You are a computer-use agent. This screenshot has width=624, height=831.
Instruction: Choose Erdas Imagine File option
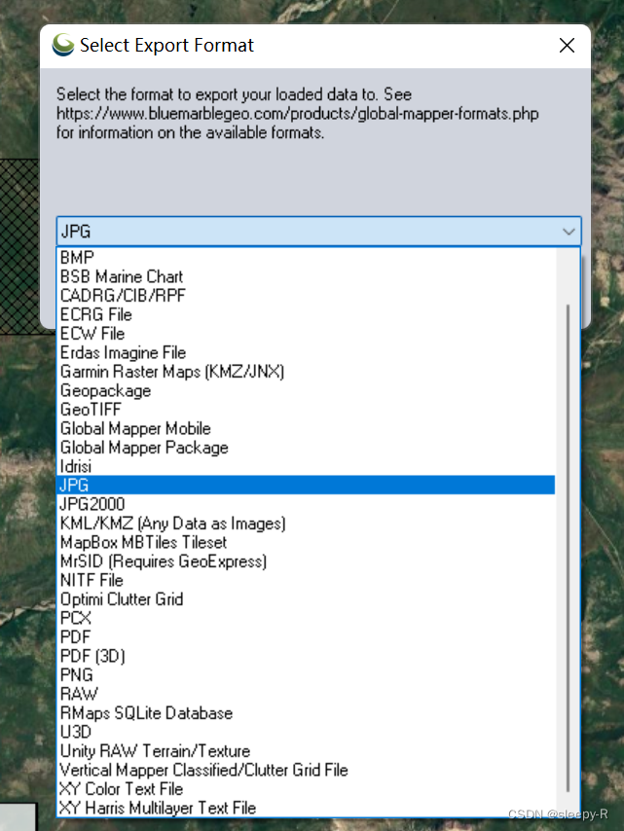(306, 353)
